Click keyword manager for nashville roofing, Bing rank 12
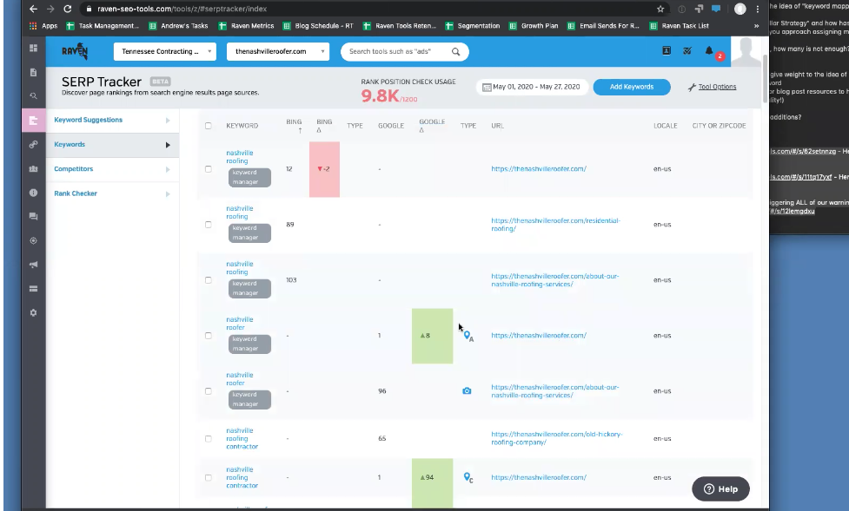This screenshot has width=849, height=511. pos(249,177)
